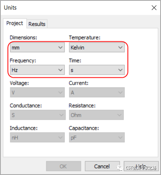Click the Current A dropdown
Viewport: 161px width, 175px height.
(x=97, y=93)
